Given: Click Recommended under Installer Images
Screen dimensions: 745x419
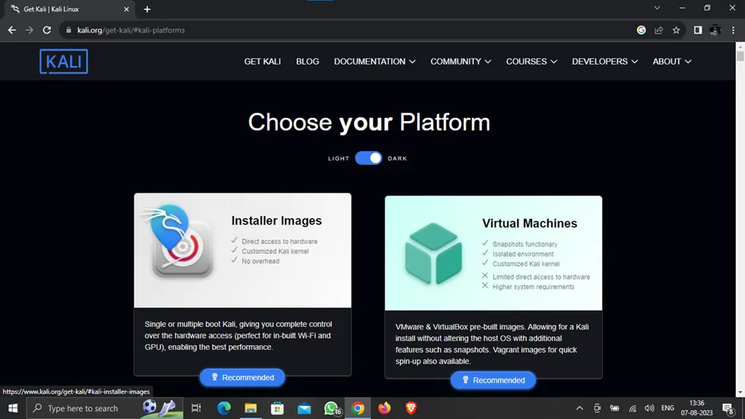Looking at the screenshot, I should (x=243, y=377).
